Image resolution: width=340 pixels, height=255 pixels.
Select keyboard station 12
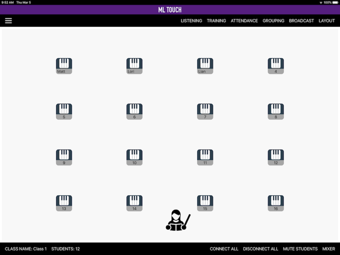276,157
